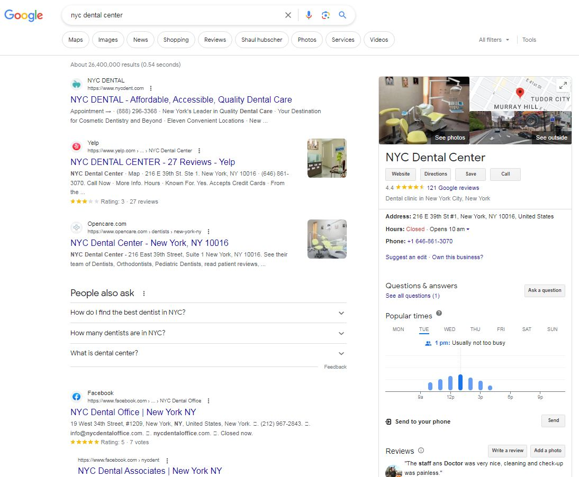Viewport: 579px width, 477px height.
Task: Expand 'How do I find the best dentist in NYC?'
Action: [209, 313]
